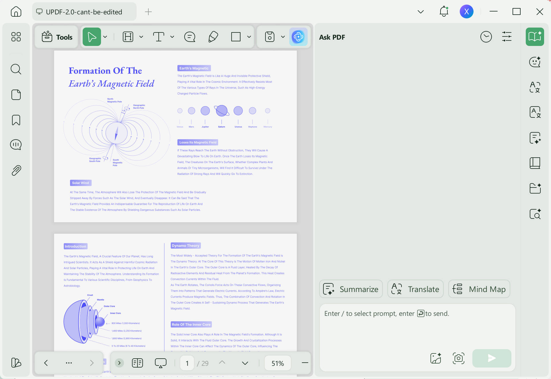551x379 pixels.
Task: Select the rectangle shape tool
Action: [236, 37]
